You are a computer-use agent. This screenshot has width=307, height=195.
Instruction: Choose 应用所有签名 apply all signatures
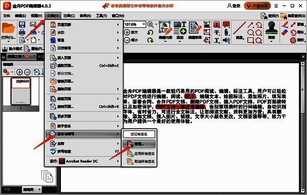coord(139,154)
